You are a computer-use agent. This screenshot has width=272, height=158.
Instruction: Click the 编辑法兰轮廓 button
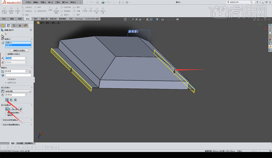click(x=19, y=50)
